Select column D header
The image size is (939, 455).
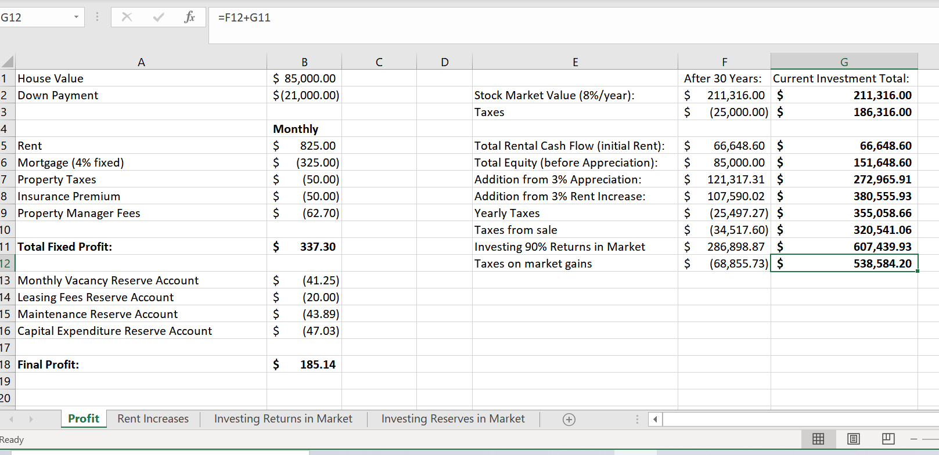click(x=444, y=62)
